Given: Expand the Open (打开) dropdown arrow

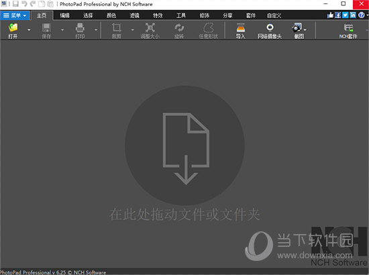Looking at the screenshot, I should pos(29,30).
